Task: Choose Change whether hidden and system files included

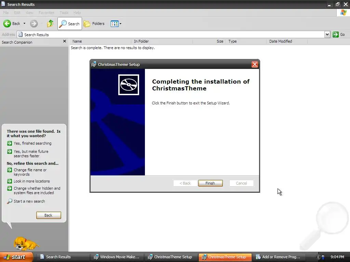Action: tap(34, 190)
